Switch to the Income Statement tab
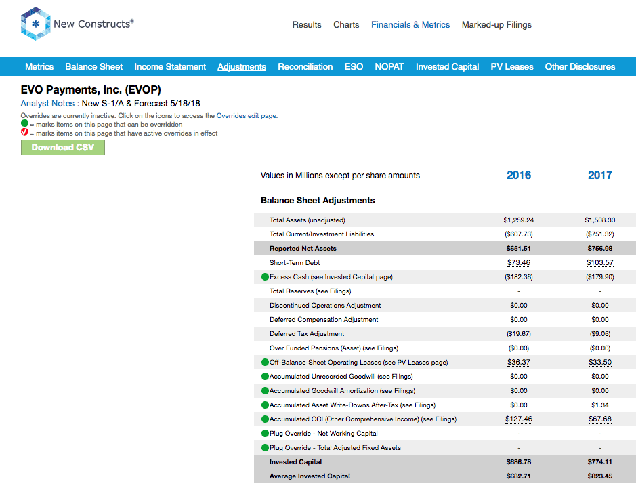 pyautogui.click(x=170, y=67)
